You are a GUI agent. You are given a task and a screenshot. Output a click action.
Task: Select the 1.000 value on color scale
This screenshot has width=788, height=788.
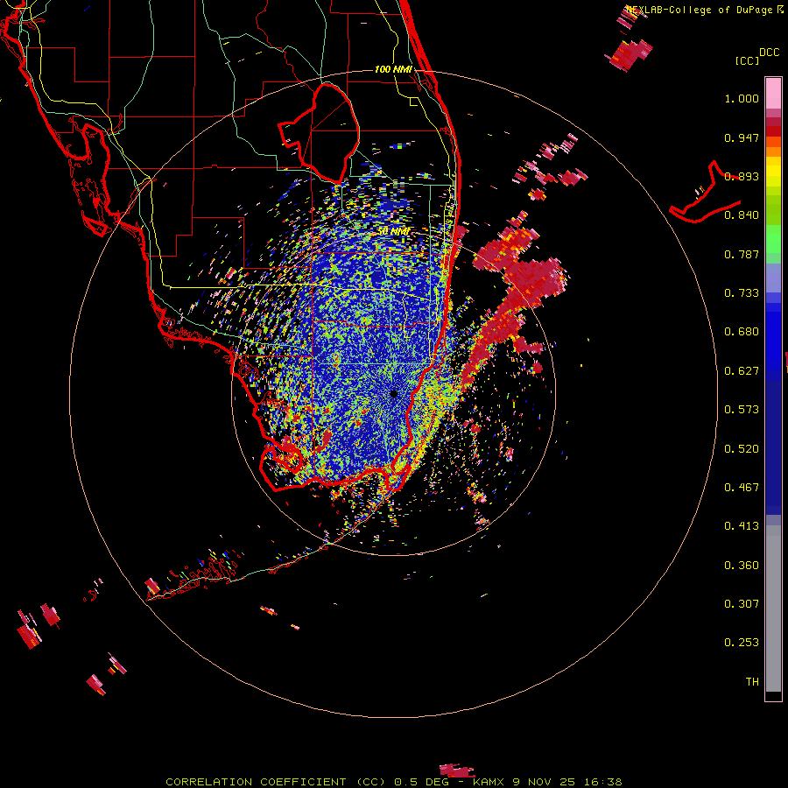[x=742, y=98]
